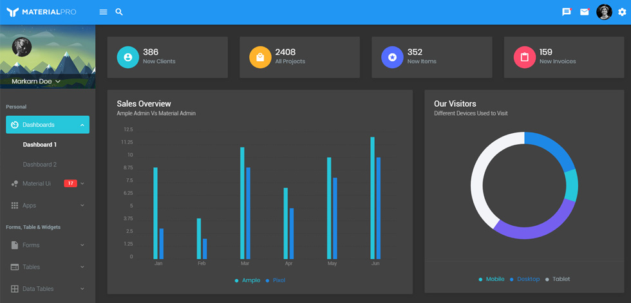Click the Apps grid icon
This screenshot has width=631, height=303.
click(x=14, y=205)
